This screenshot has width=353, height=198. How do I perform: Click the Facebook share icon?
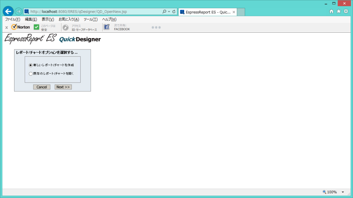(x=107, y=27)
